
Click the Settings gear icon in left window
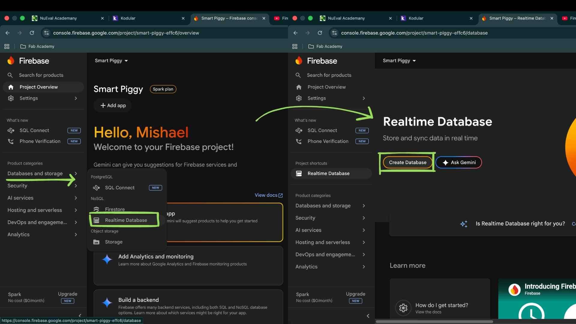pos(11,98)
